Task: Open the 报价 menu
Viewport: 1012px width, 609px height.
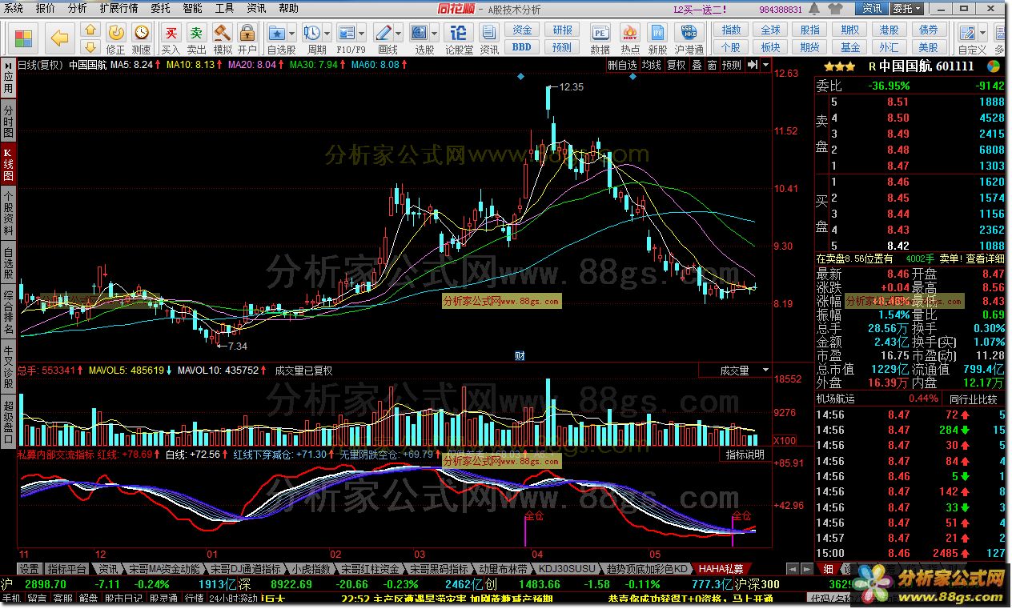Action: click(x=46, y=8)
